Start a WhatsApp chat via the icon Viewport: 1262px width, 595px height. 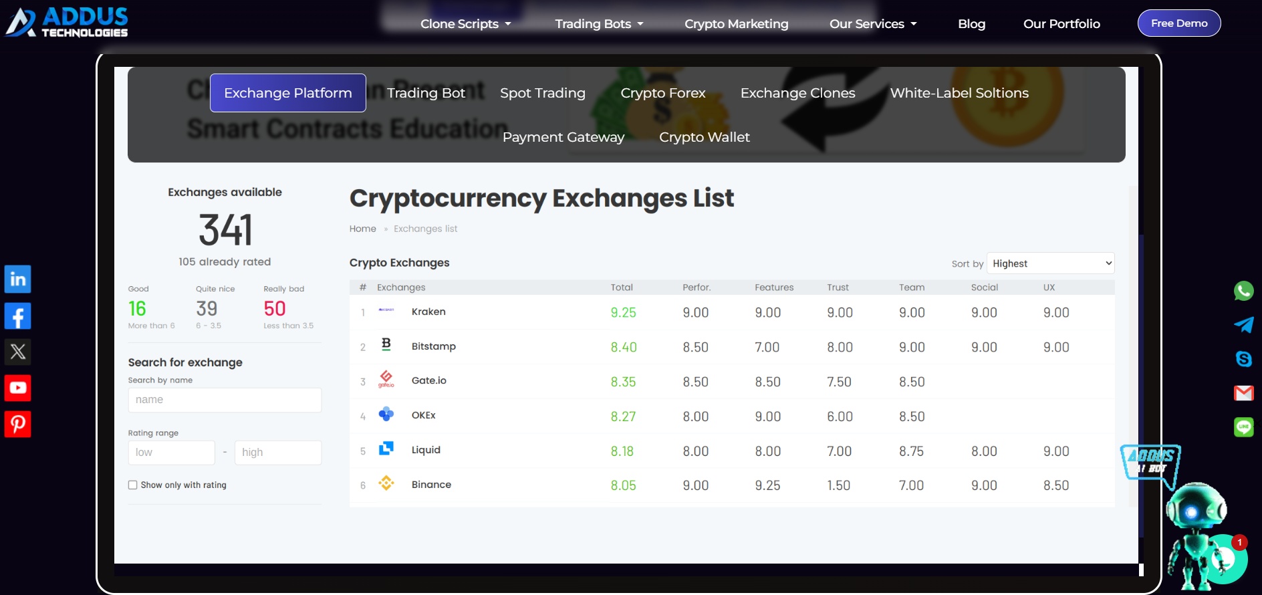click(x=1243, y=291)
